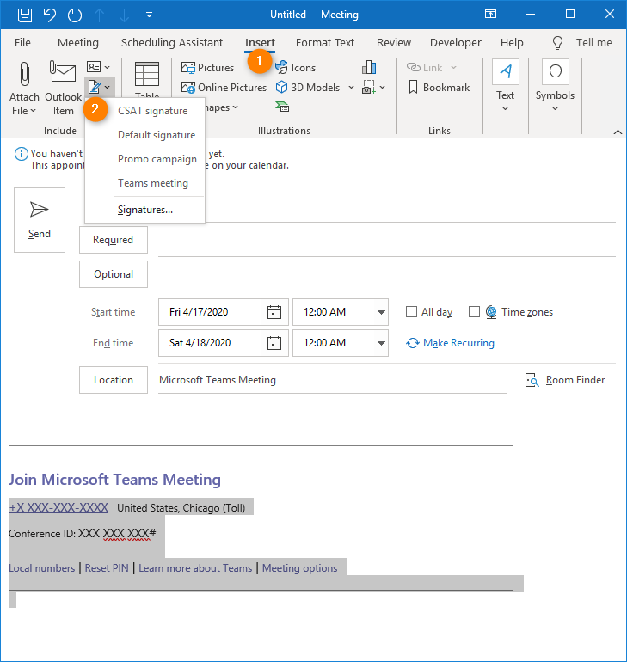
Task: Collapse the ribbon with the chevron
Action: [x=618, y=132]
